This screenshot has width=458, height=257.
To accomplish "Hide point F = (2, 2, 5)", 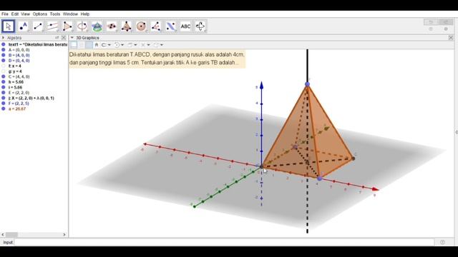I will click(4, 103).
